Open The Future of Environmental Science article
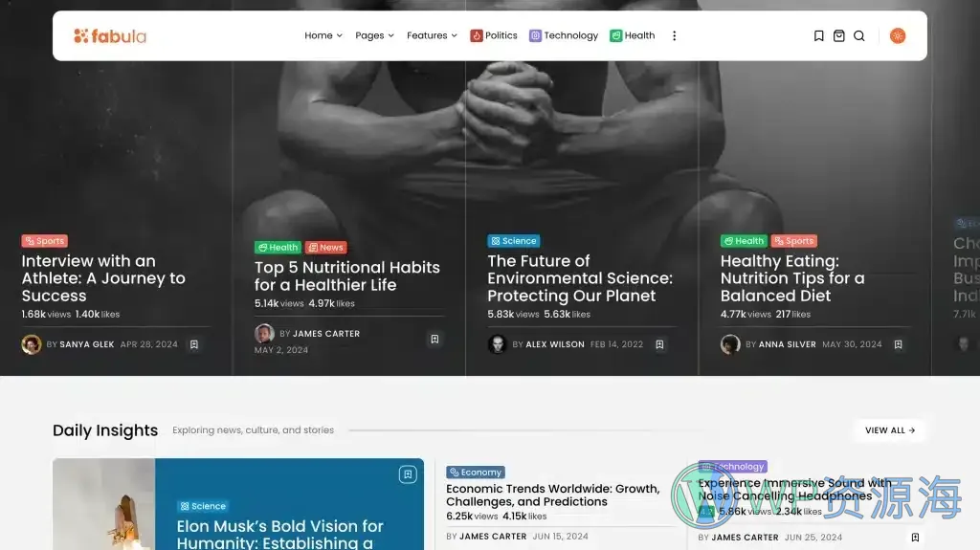The width and height of the screenshot is (980, 550). coord(579,278)
